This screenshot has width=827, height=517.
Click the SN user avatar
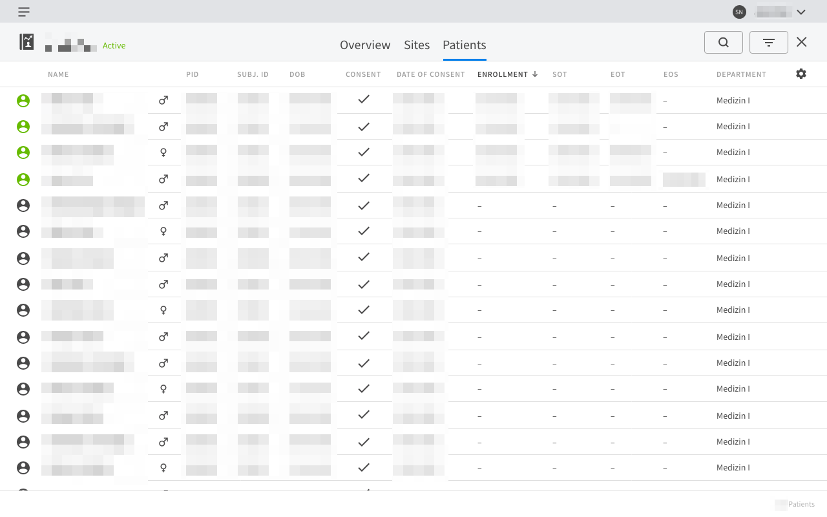pos(739,12)
